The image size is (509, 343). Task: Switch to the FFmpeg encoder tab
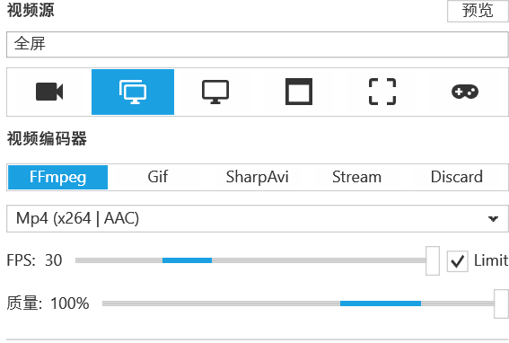click(x=57, y=178)
